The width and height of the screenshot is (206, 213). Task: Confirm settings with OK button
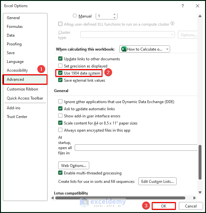164,206
